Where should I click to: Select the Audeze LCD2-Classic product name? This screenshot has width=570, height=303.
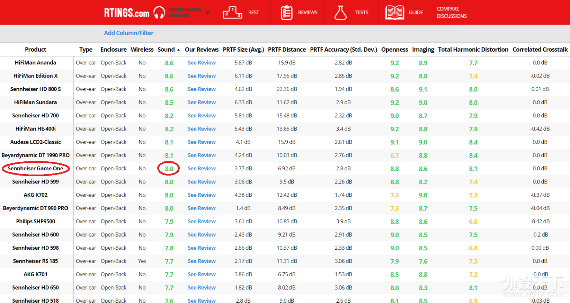coord(35,142)
